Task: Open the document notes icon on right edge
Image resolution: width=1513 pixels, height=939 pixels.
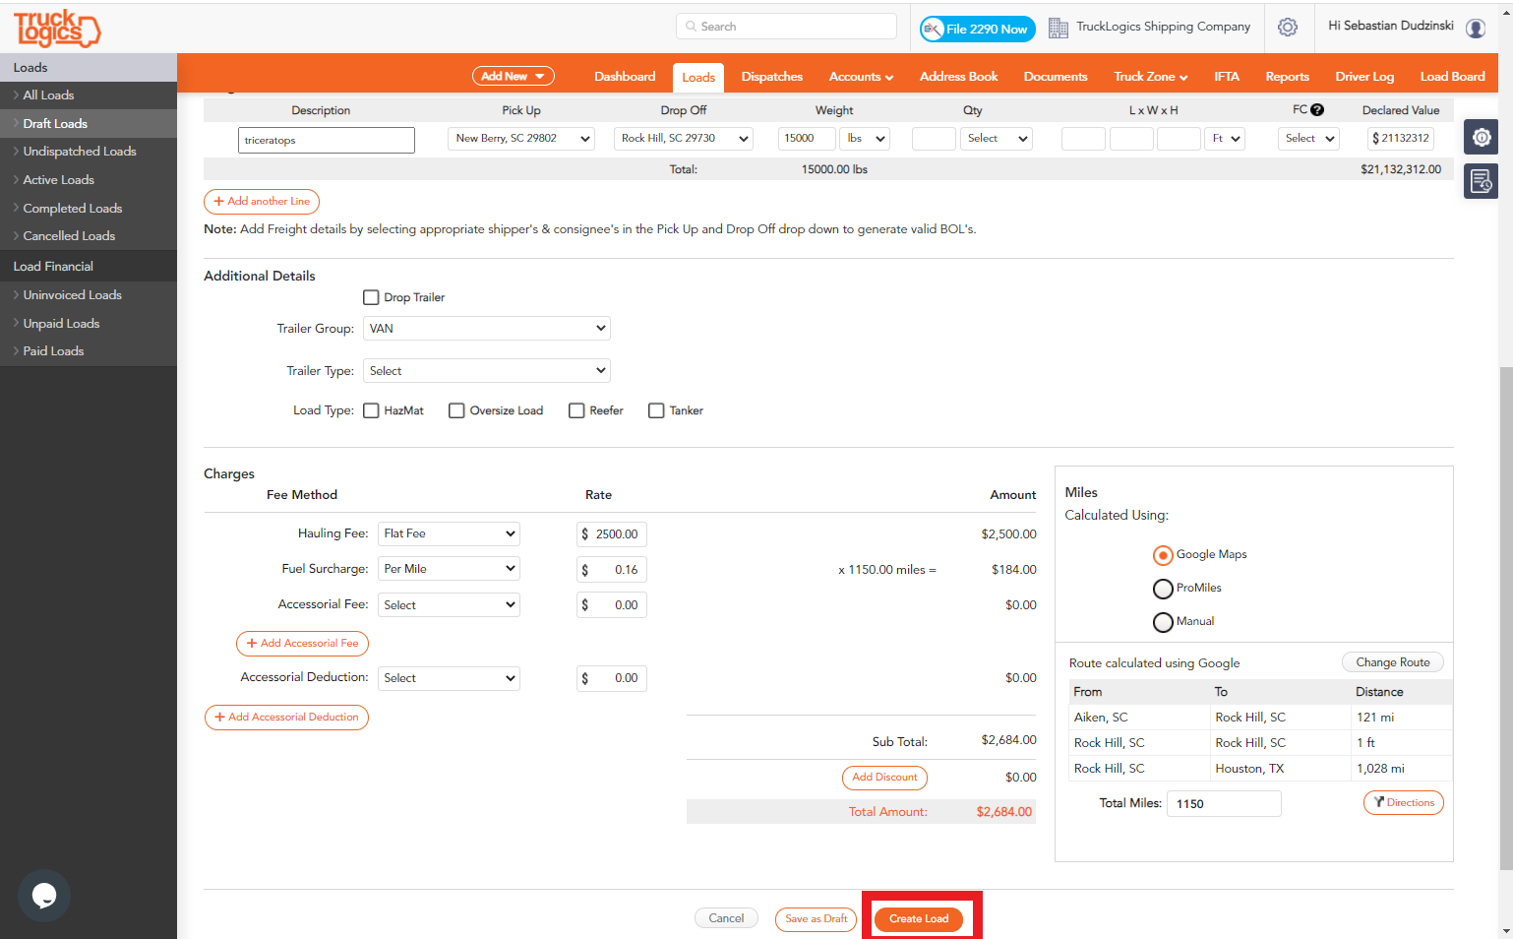Action: tap(1482, 181)
